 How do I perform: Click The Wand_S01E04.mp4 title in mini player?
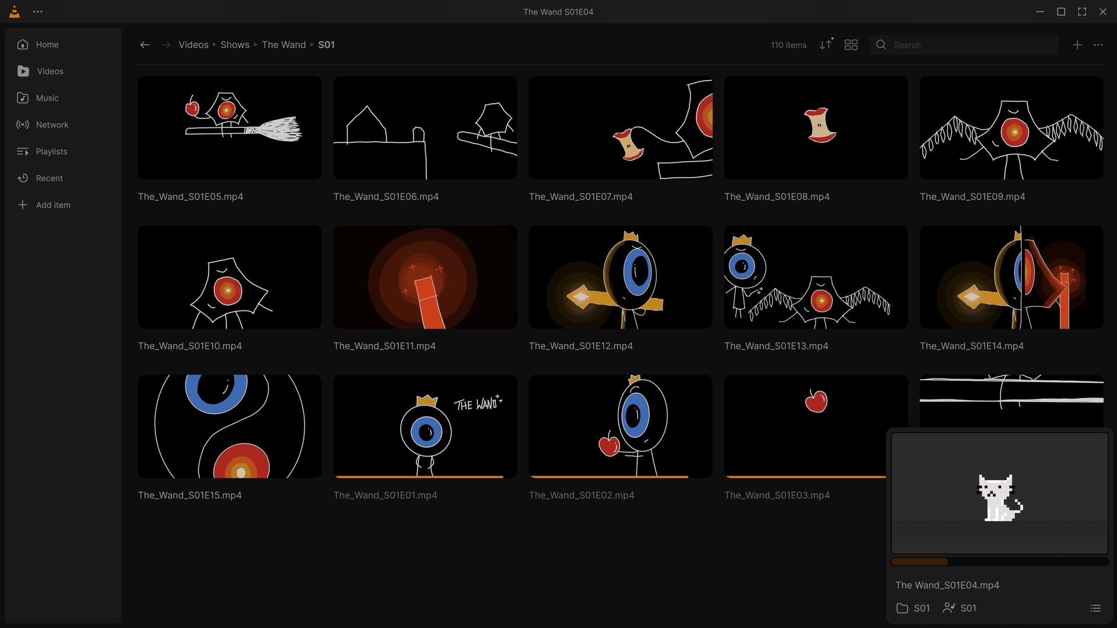click(x=947, y=585)
